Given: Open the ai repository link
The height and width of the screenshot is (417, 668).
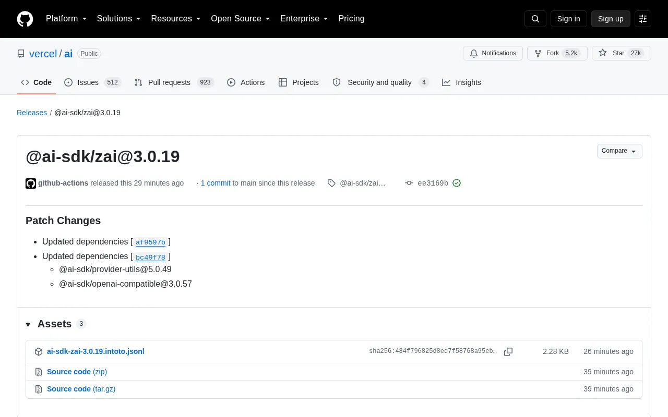Looking at the screenshot, I should tap(68, 54).
